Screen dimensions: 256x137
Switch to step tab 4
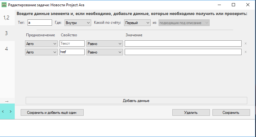click(7, 49)
